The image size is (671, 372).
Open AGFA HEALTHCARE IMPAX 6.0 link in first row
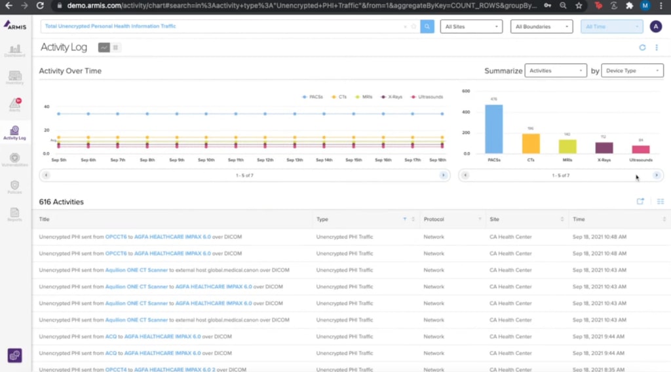click(x=172, y=237)
